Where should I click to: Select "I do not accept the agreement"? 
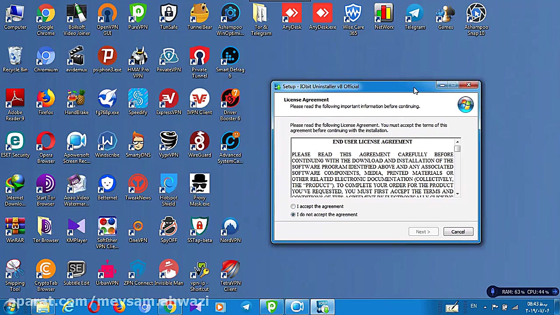[x=293, y=215]
